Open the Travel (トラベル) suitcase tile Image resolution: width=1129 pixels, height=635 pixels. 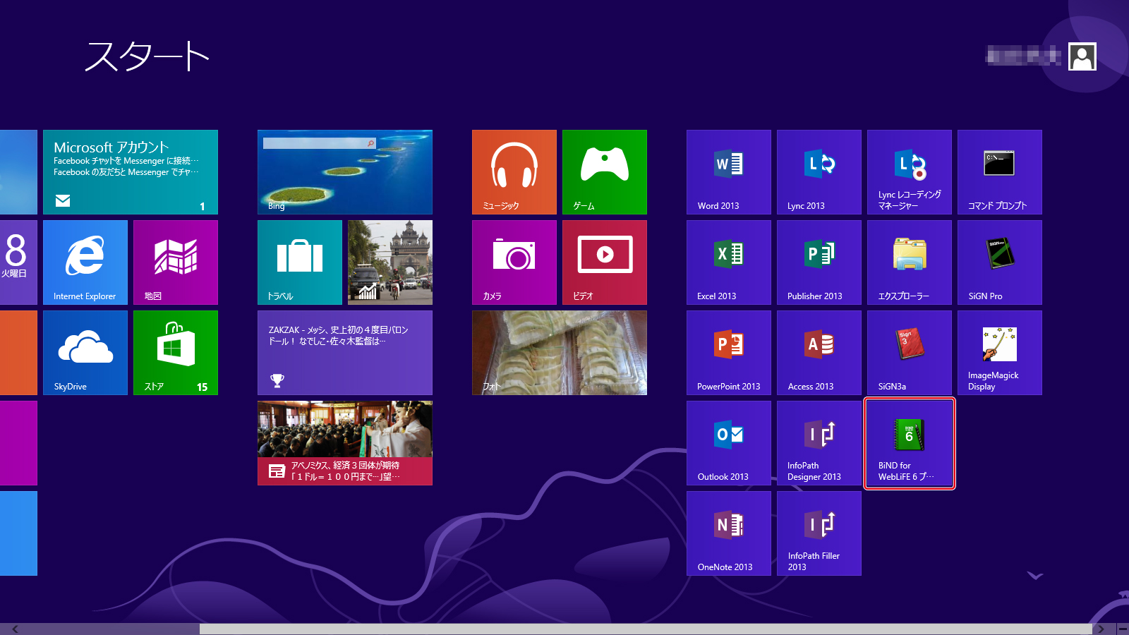pyautogui.click(x=300, y=262)
